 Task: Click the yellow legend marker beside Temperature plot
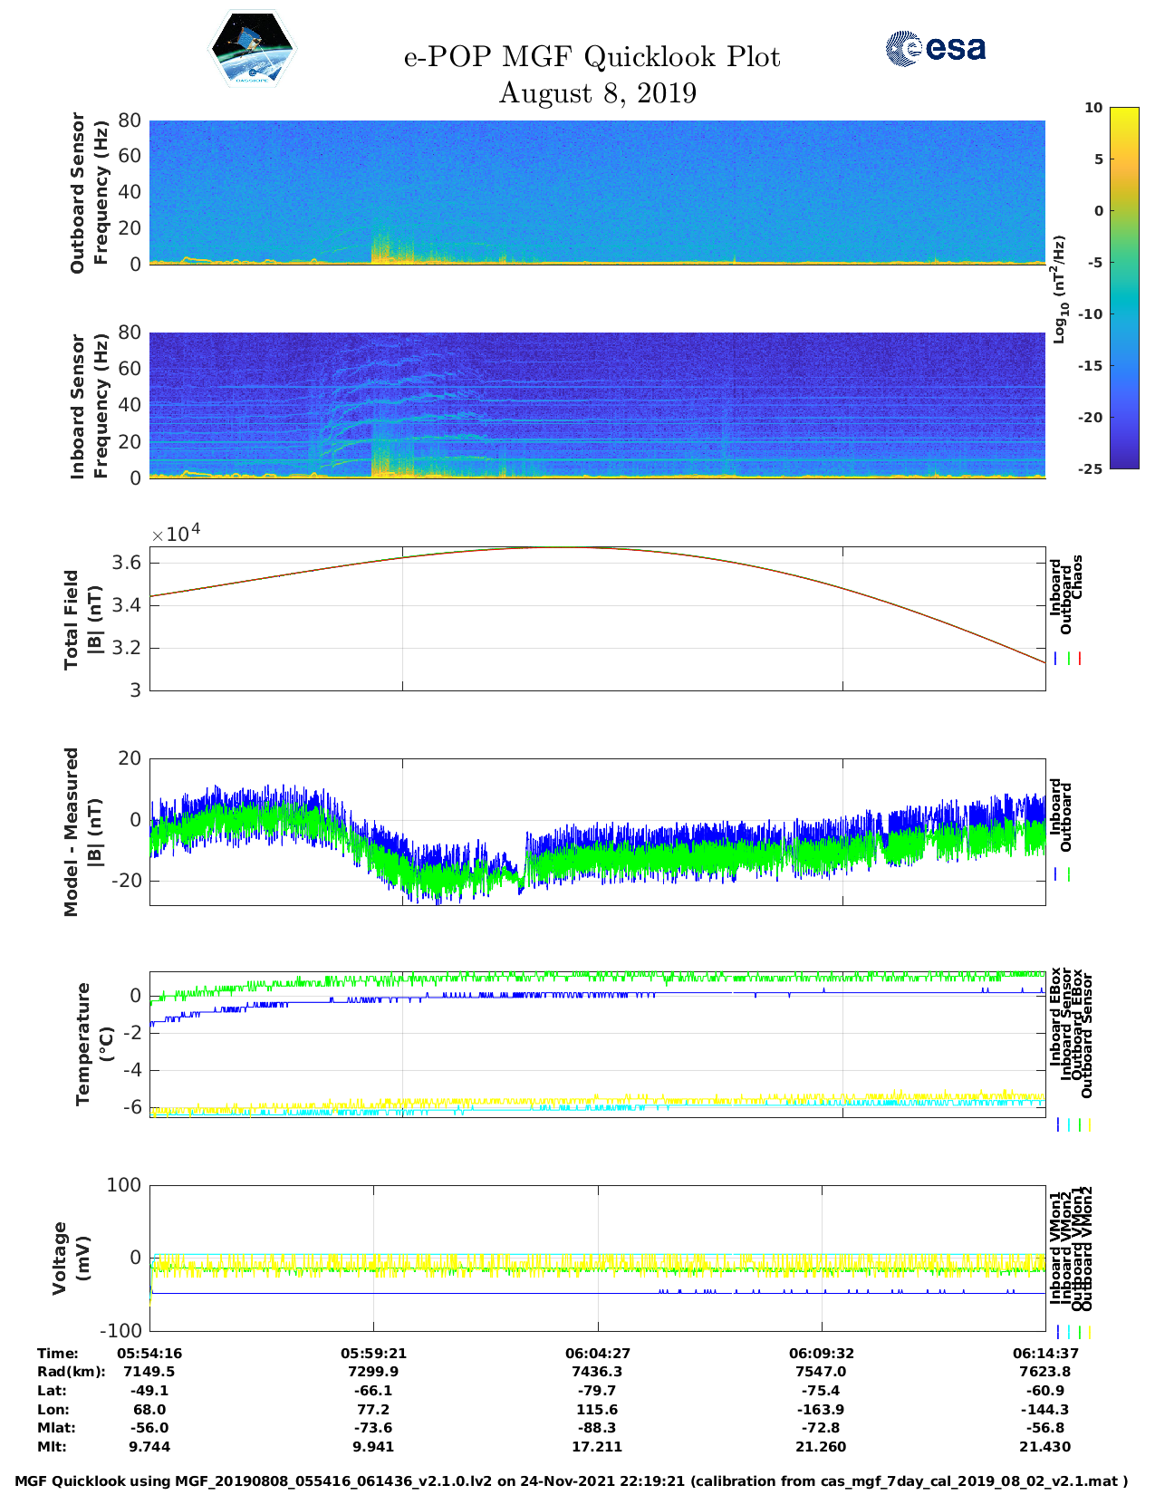coord(1090,1124)
